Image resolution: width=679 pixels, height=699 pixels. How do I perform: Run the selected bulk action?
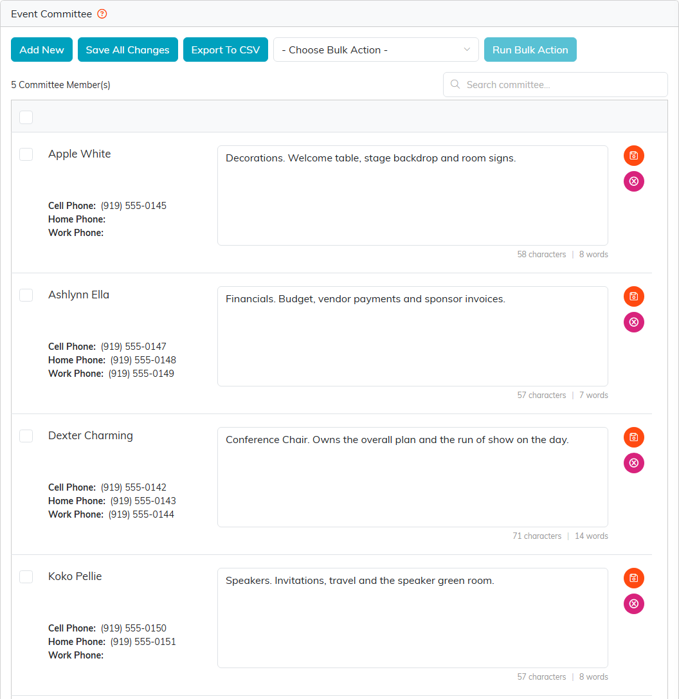(530, 50)
